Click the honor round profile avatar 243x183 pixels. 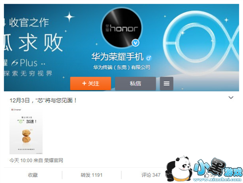pos(122,28)
